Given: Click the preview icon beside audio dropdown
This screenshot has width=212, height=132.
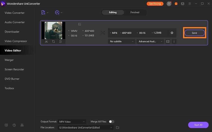Looking at the screenshot, I should [x=168, y=42].
